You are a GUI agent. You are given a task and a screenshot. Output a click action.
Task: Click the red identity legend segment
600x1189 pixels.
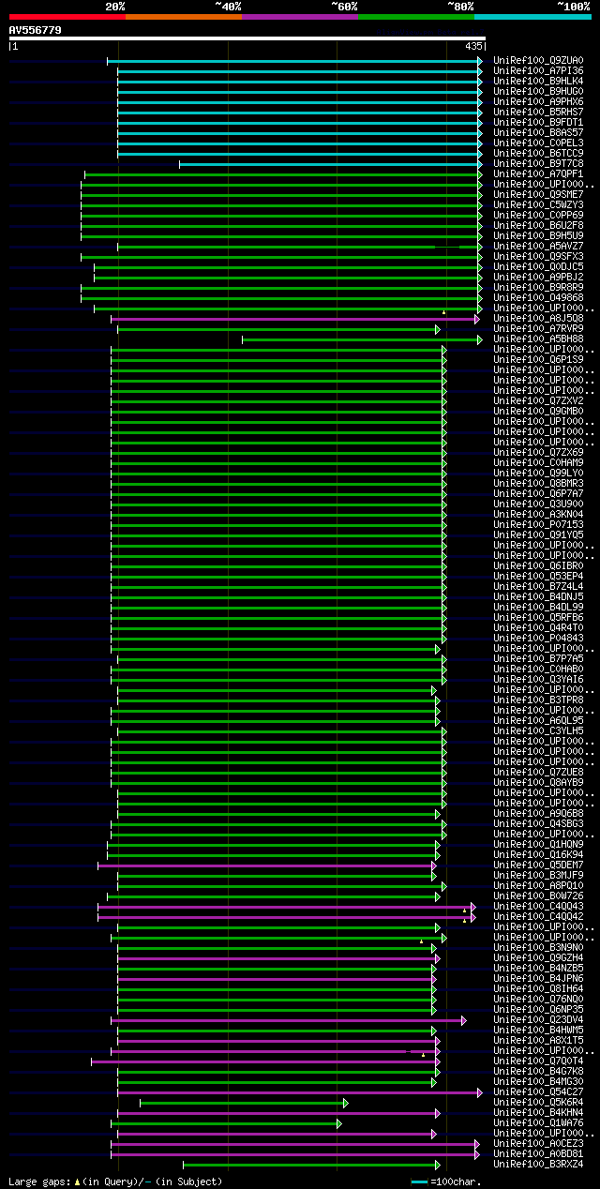coord(67,17)
